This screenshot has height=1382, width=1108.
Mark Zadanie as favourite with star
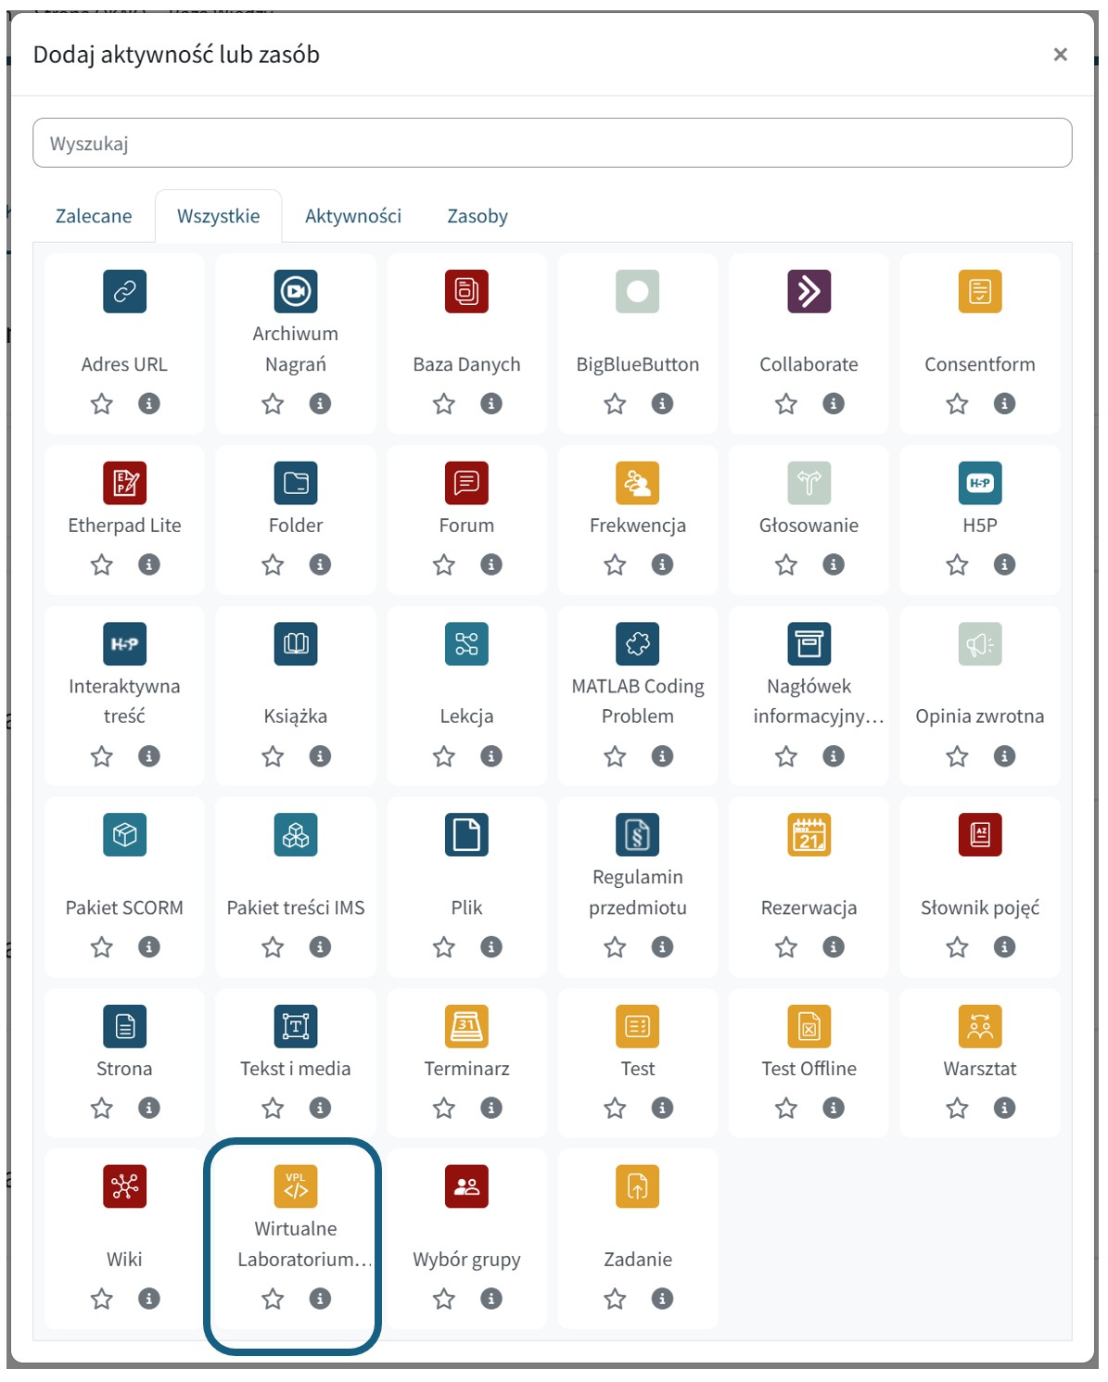(615, 1299)
